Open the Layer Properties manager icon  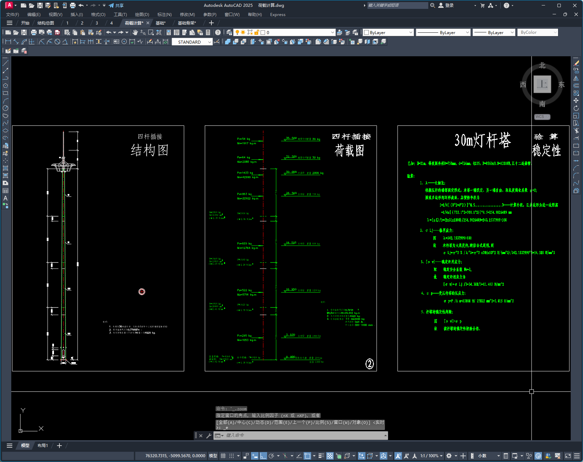(x=229, y=32)
